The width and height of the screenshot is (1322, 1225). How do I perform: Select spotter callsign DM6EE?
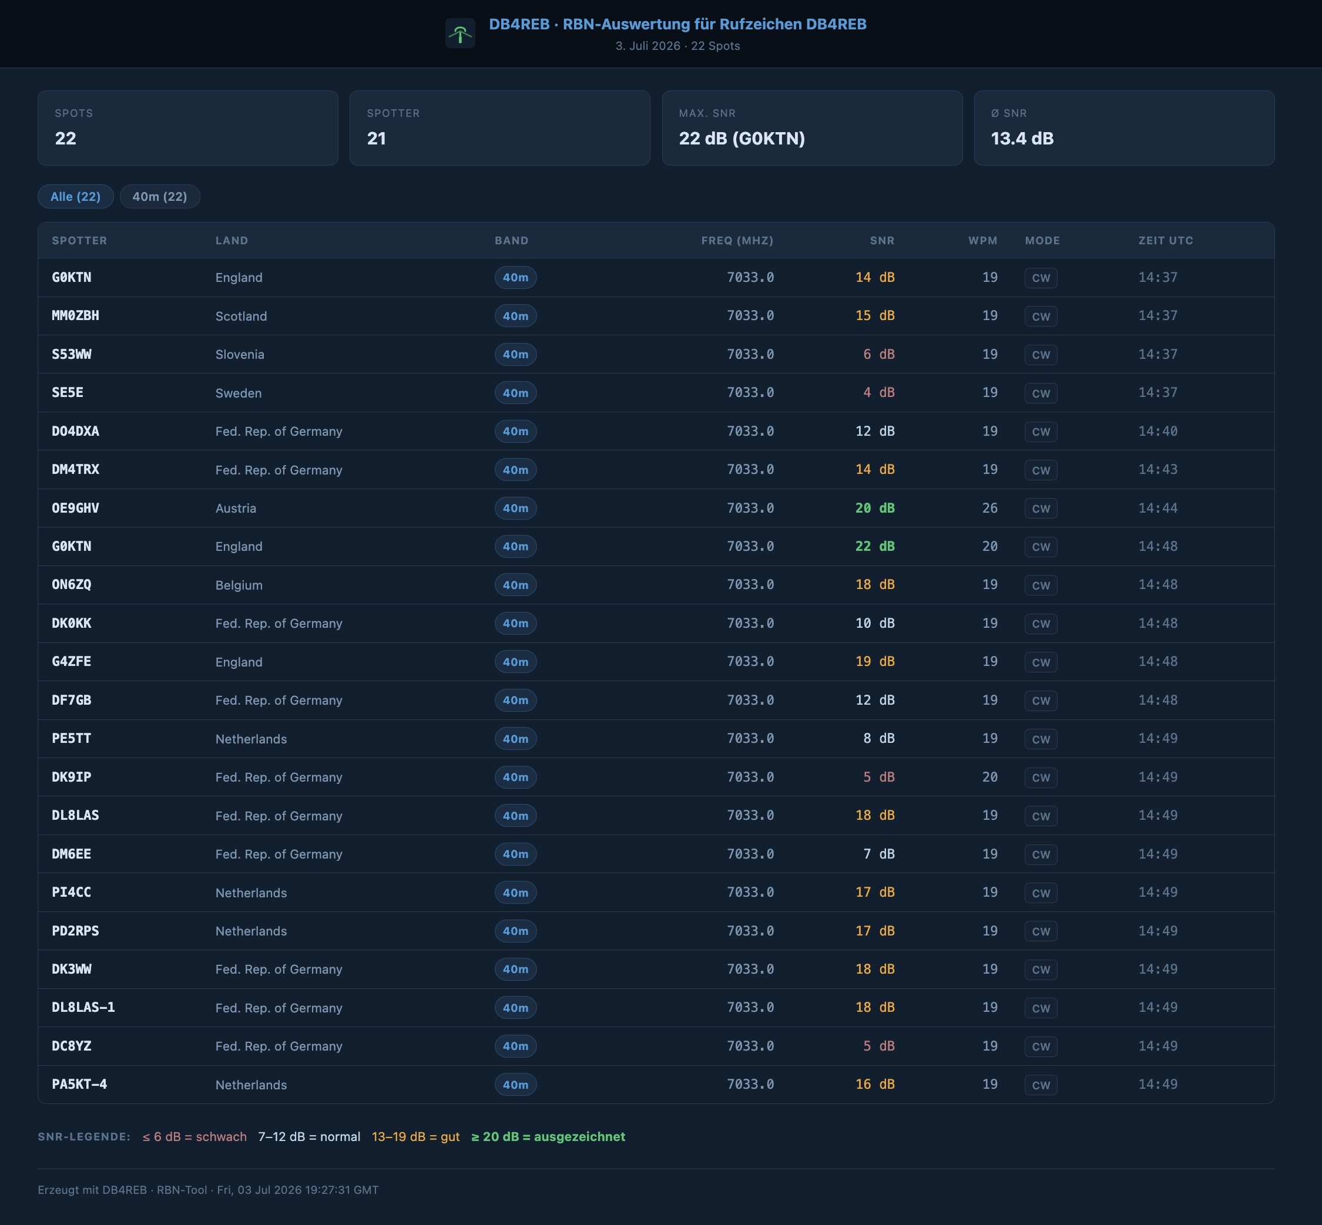[x=72, y=854]
